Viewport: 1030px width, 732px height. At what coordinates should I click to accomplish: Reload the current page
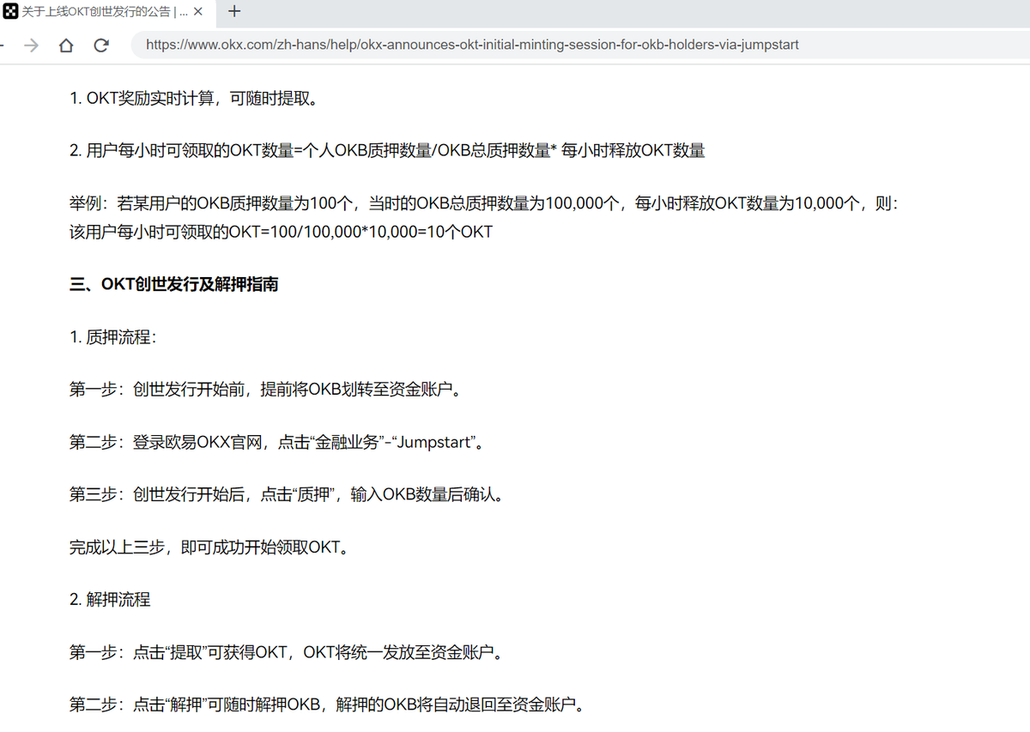(101, 45)
